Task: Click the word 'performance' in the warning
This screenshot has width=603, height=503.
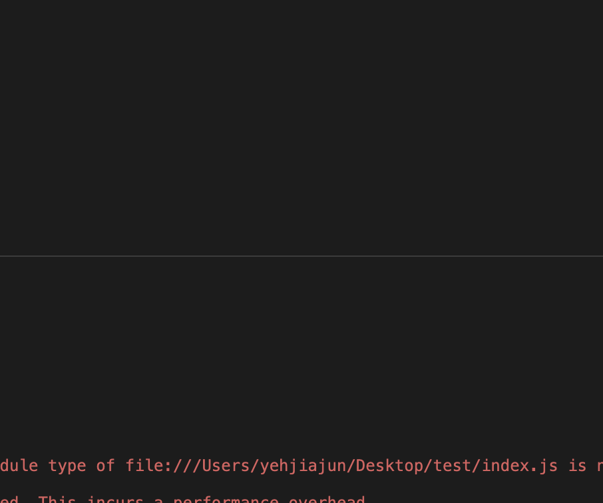Action: [226, 500]
